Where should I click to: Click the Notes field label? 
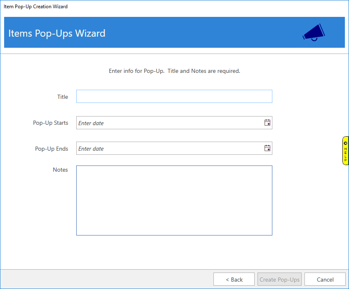click(x=60, y=170)
